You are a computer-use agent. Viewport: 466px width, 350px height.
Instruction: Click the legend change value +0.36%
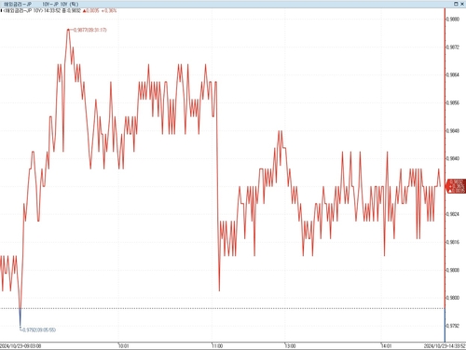pos(109,10)
